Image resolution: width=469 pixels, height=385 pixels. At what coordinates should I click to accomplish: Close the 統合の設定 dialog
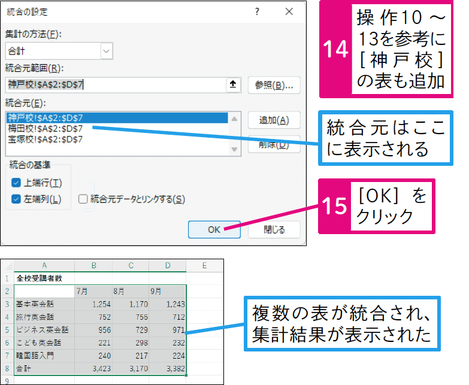tap(289, 11)
